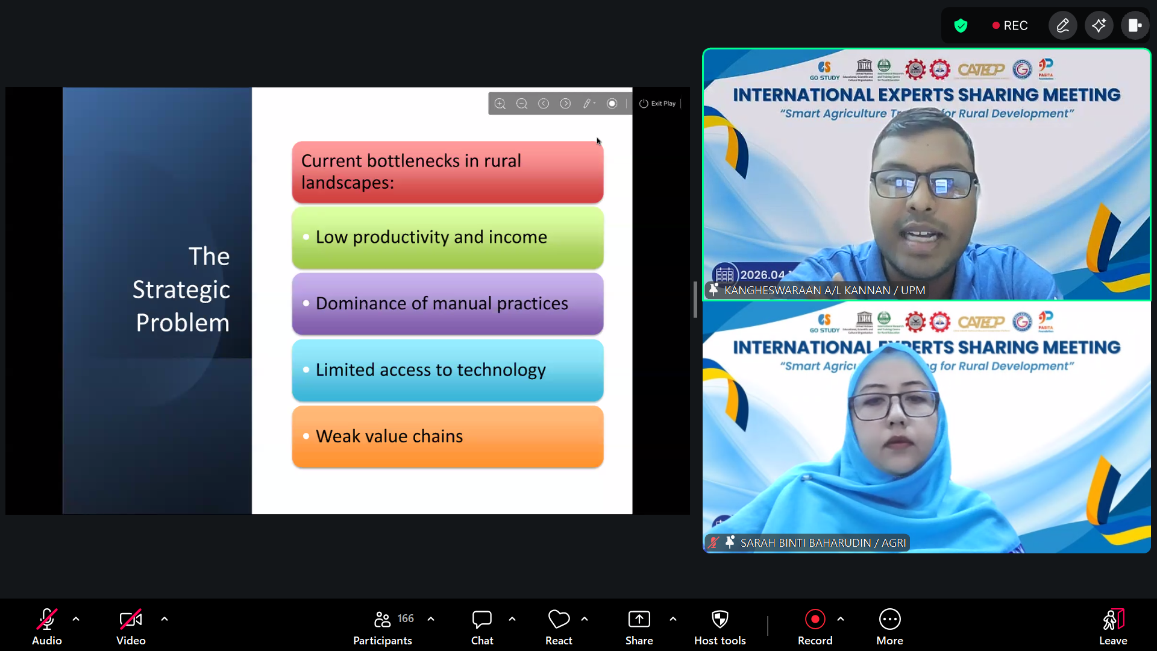Click the slide zoom-out magnifier icon
This screenshot has height=651, width=1157.
point(522,104)
